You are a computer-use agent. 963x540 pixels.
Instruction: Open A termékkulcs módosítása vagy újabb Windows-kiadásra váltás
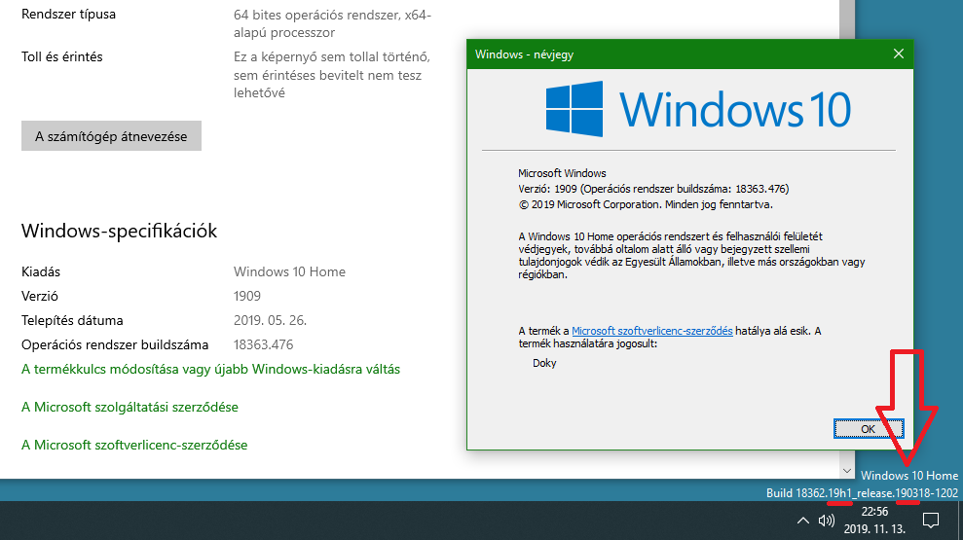point(210,370)
